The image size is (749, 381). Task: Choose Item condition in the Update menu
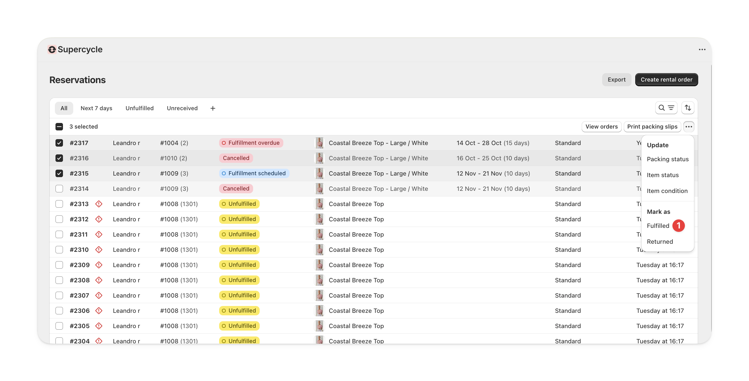pyautogui.click(x=667, y=191)
